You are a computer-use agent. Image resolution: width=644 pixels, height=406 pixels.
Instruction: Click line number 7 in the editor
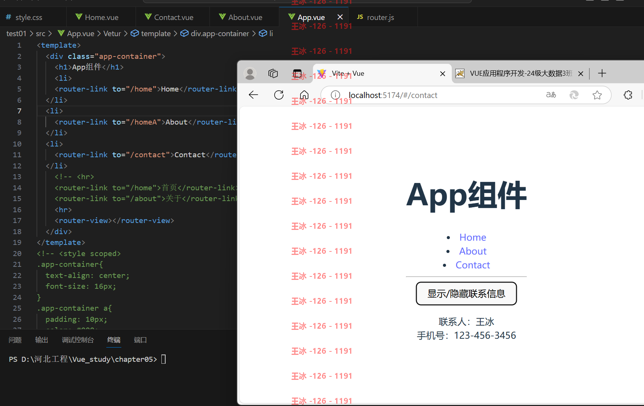point(19,111)
